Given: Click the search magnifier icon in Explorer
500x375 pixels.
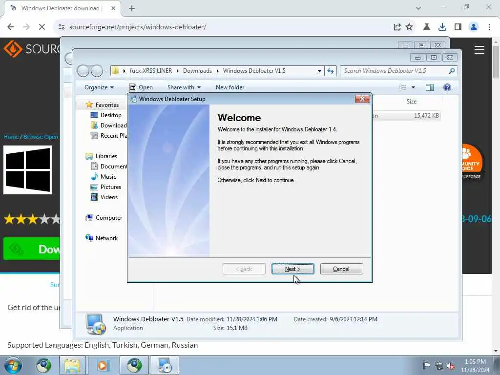Looking at the screenshot, I should (452, 71).
